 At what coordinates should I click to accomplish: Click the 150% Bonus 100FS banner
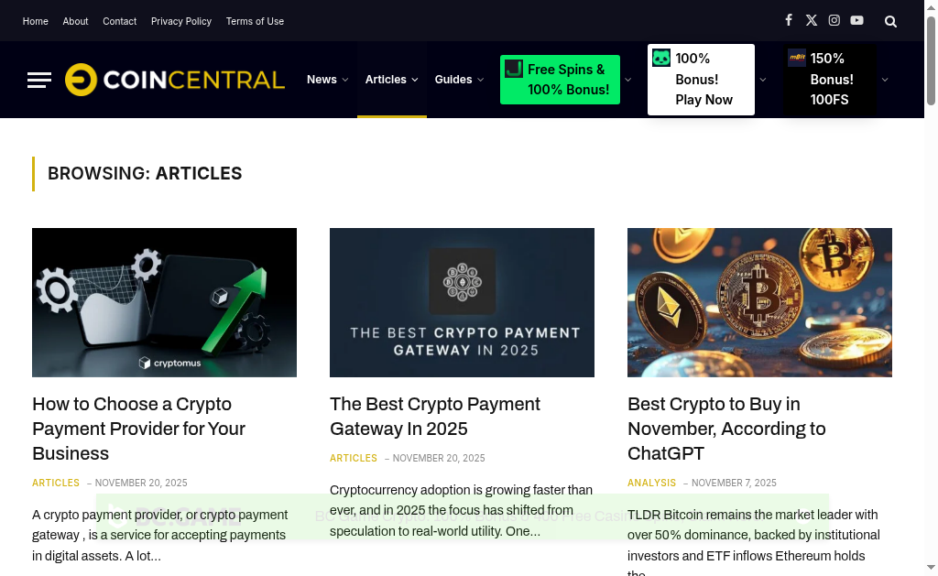[829, 80]
